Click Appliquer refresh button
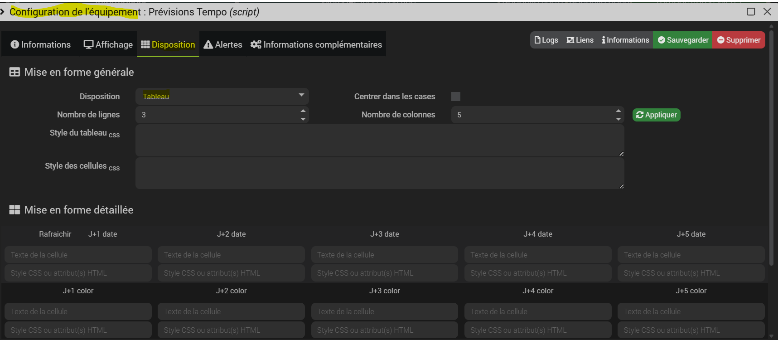This screenshot has width=778, height=340. coord(656,115)
